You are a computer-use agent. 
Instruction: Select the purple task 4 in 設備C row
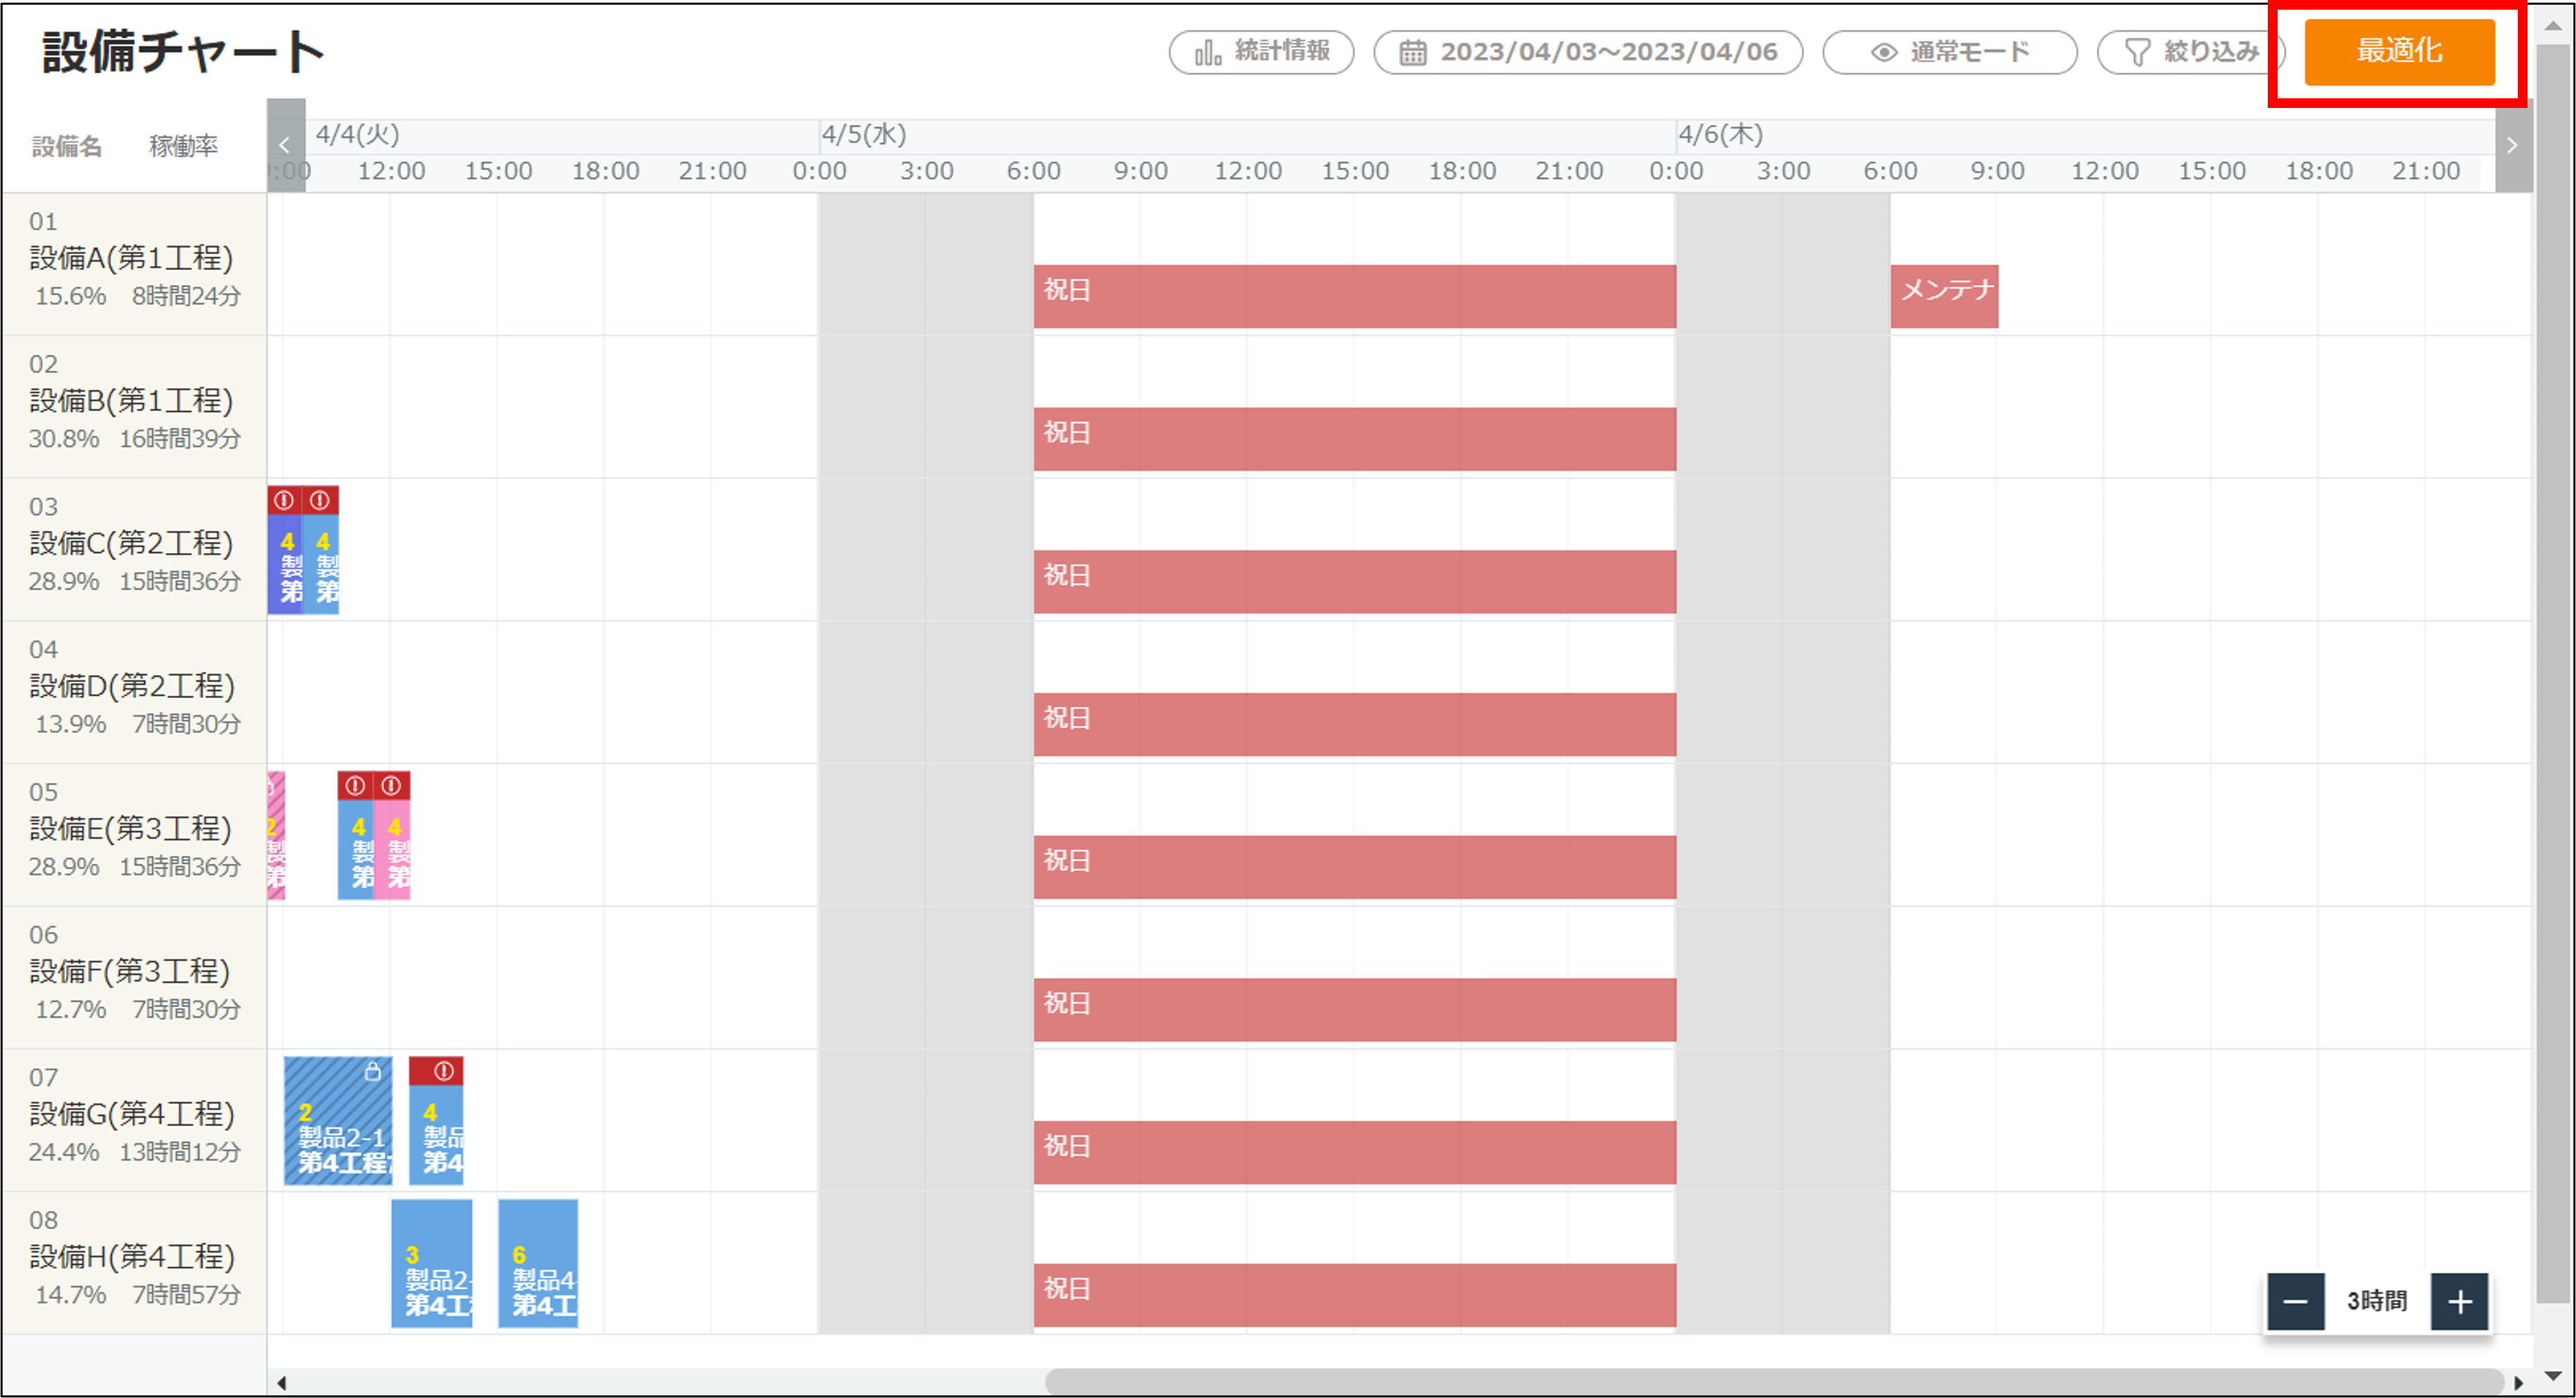(285, 550)
